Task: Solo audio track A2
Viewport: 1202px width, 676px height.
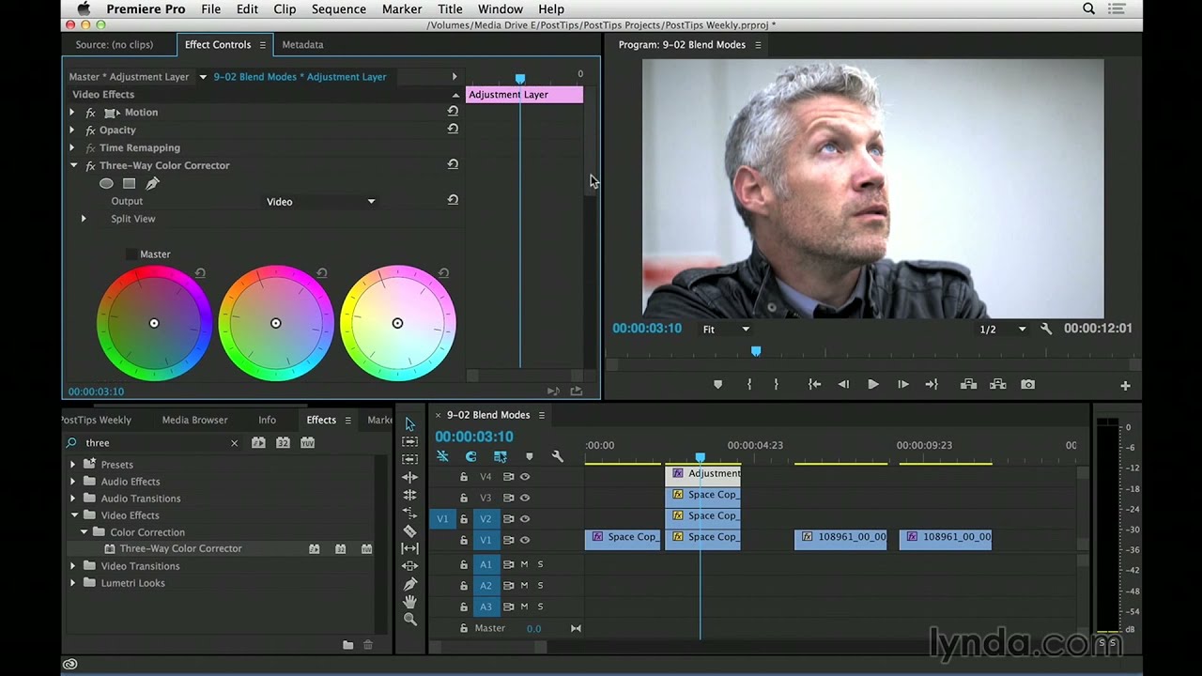Action: [540, 585]
